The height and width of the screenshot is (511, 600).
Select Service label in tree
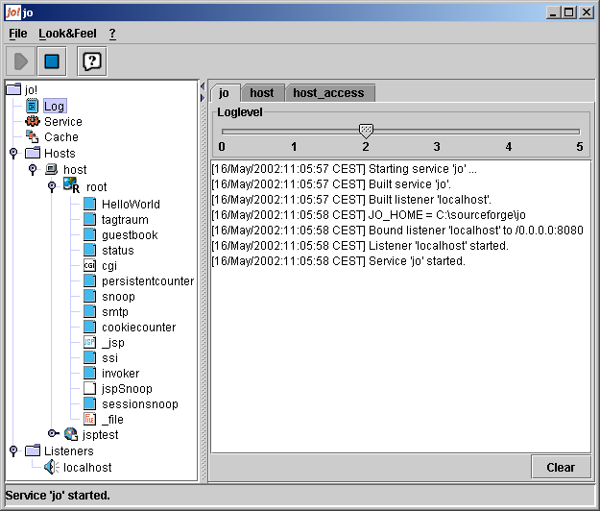click(63, 122)
